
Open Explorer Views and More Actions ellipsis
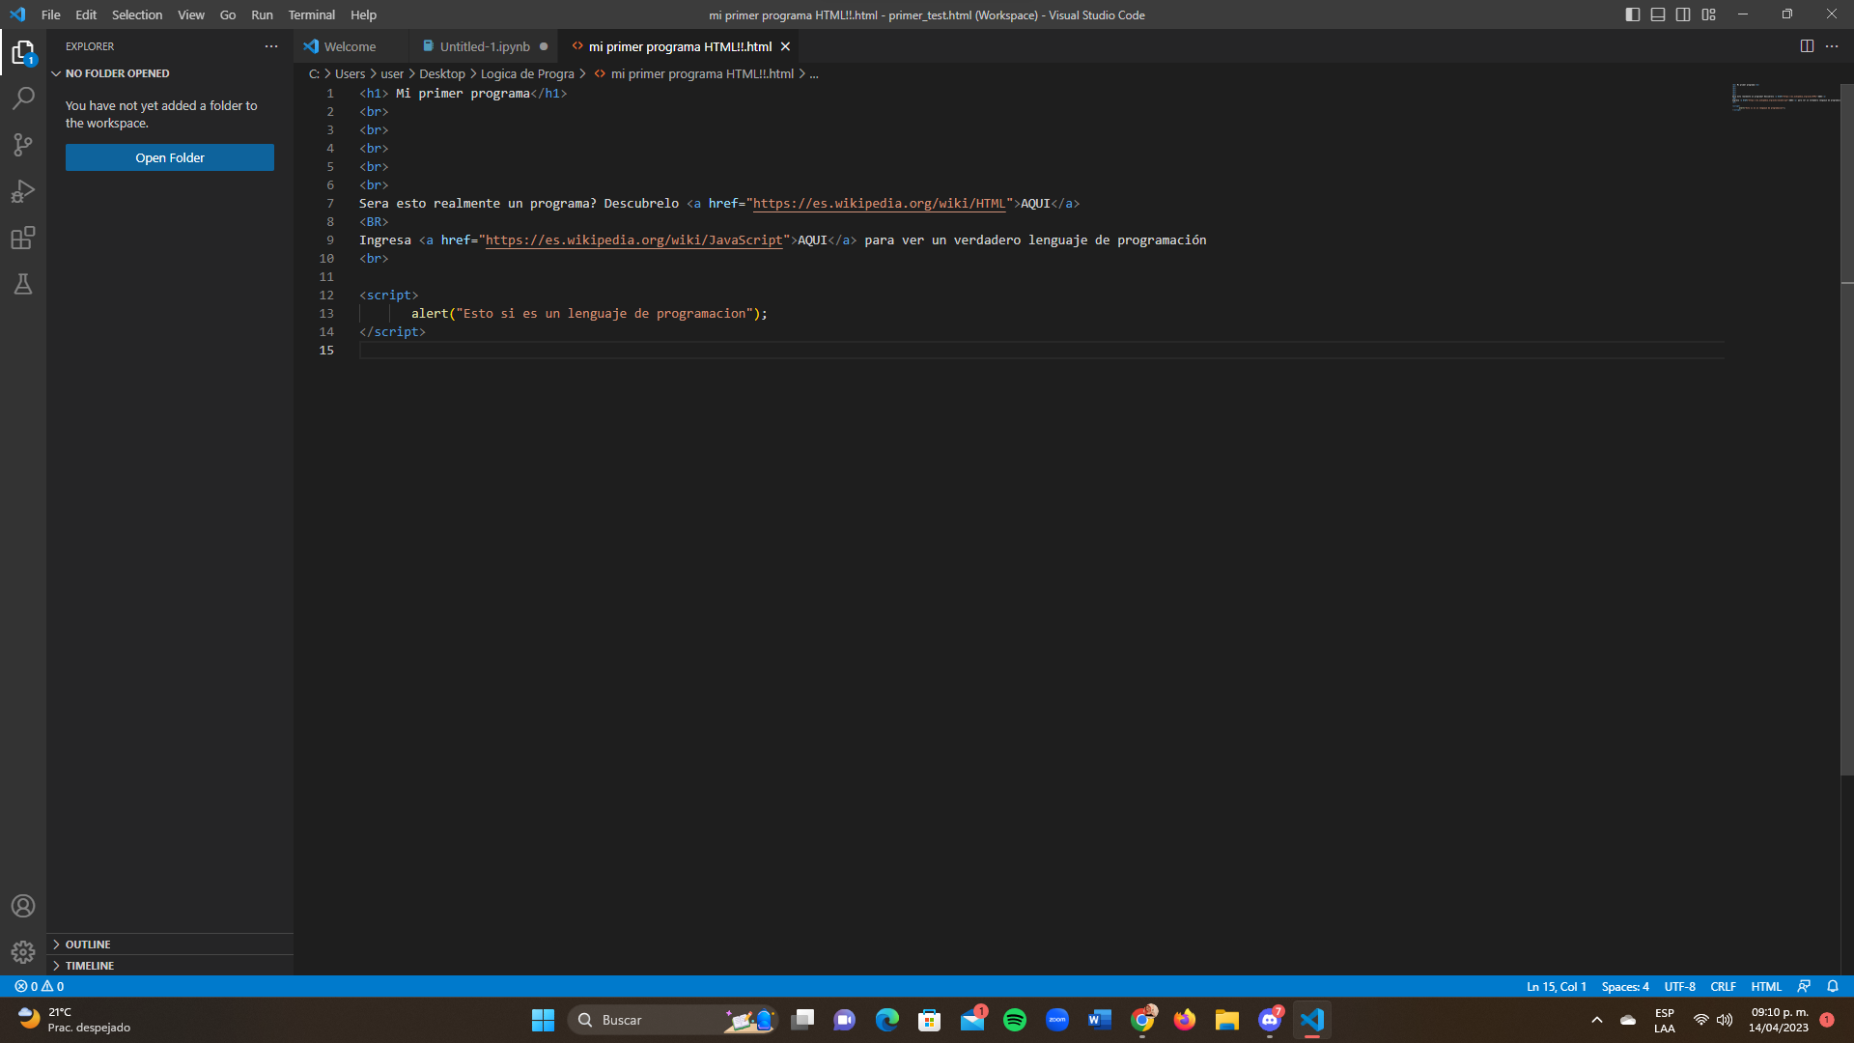(271, 46)
